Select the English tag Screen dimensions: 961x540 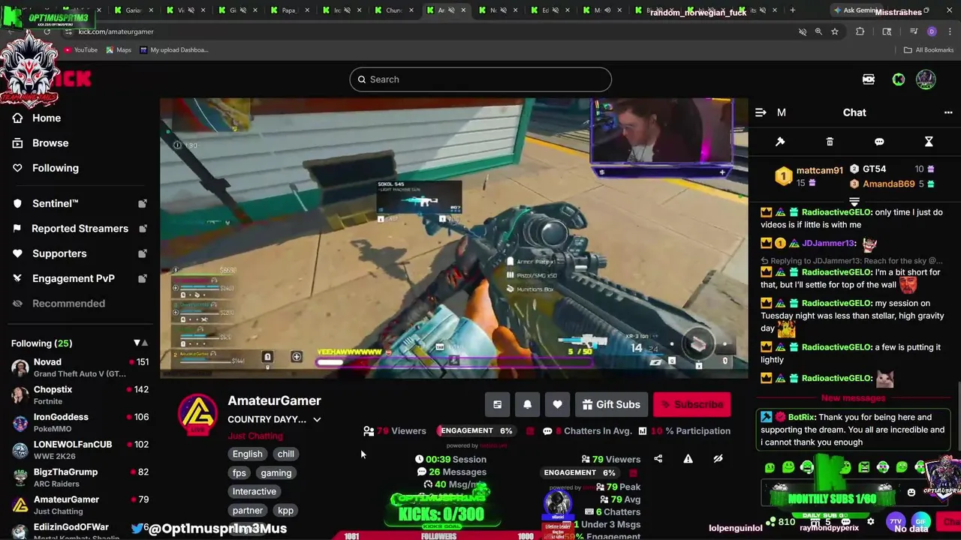point(247,454)
